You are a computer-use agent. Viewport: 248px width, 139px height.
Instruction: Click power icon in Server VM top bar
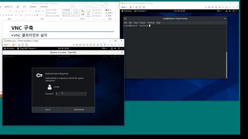pyautogui.click(x=234, y=11)
